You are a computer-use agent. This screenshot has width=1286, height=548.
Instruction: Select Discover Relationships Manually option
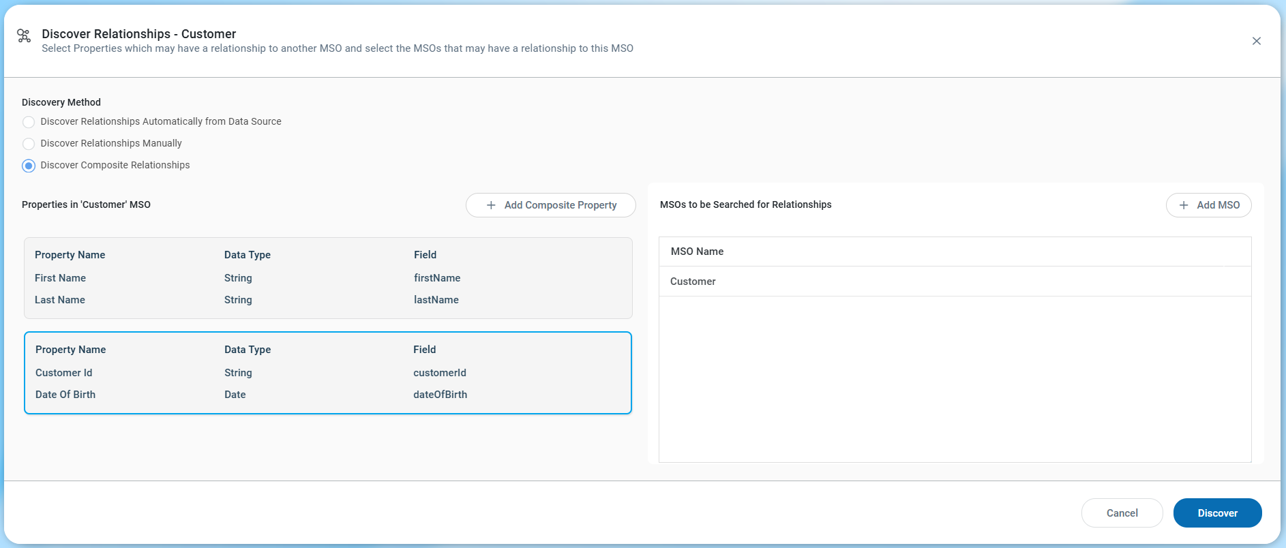(x=29, y=144)
